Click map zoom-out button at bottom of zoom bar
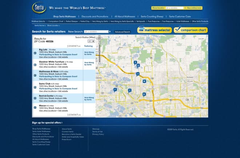240x158 pixels. pyautogui.click(x=100, y=63)
